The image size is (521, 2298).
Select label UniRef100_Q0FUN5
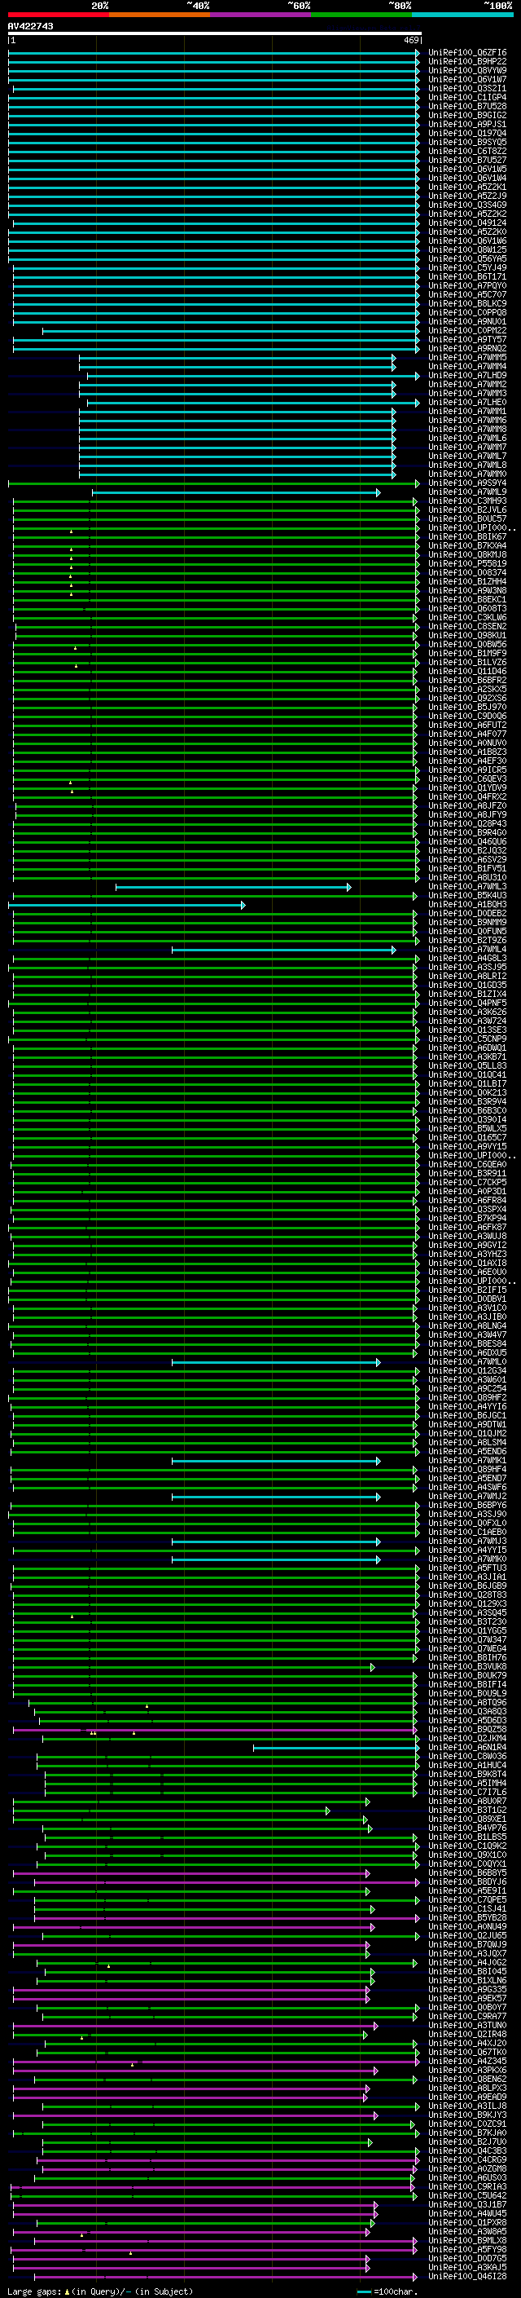coord(467,933)
